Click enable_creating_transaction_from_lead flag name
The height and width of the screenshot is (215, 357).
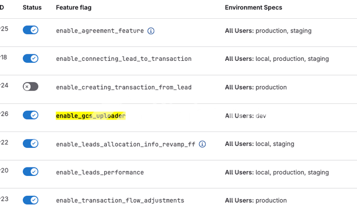pos(123,87)
